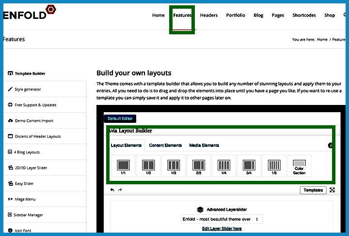Click the Features page title
The width and height of the screenshot is (349, 236).
[x=14, y=39]
